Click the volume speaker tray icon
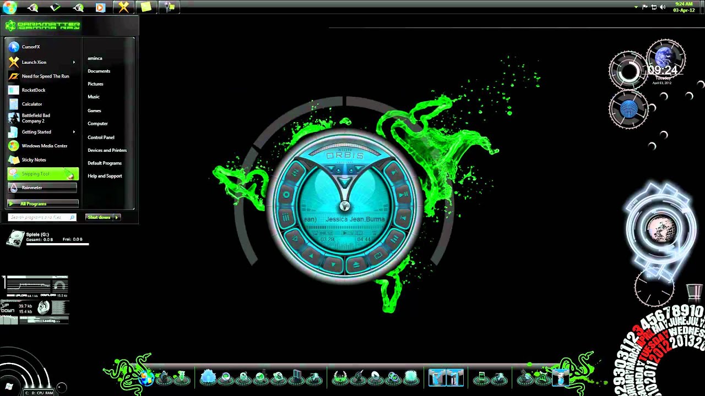 coord(663,7)
